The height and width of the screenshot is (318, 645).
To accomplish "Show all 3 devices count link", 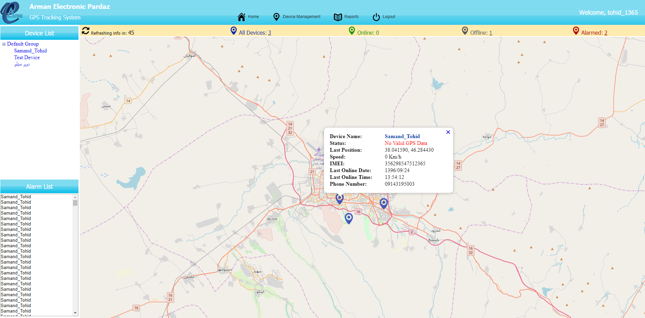I will (269, 33).
